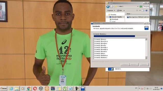Click the forward arrow in video C window

point(111,7)
